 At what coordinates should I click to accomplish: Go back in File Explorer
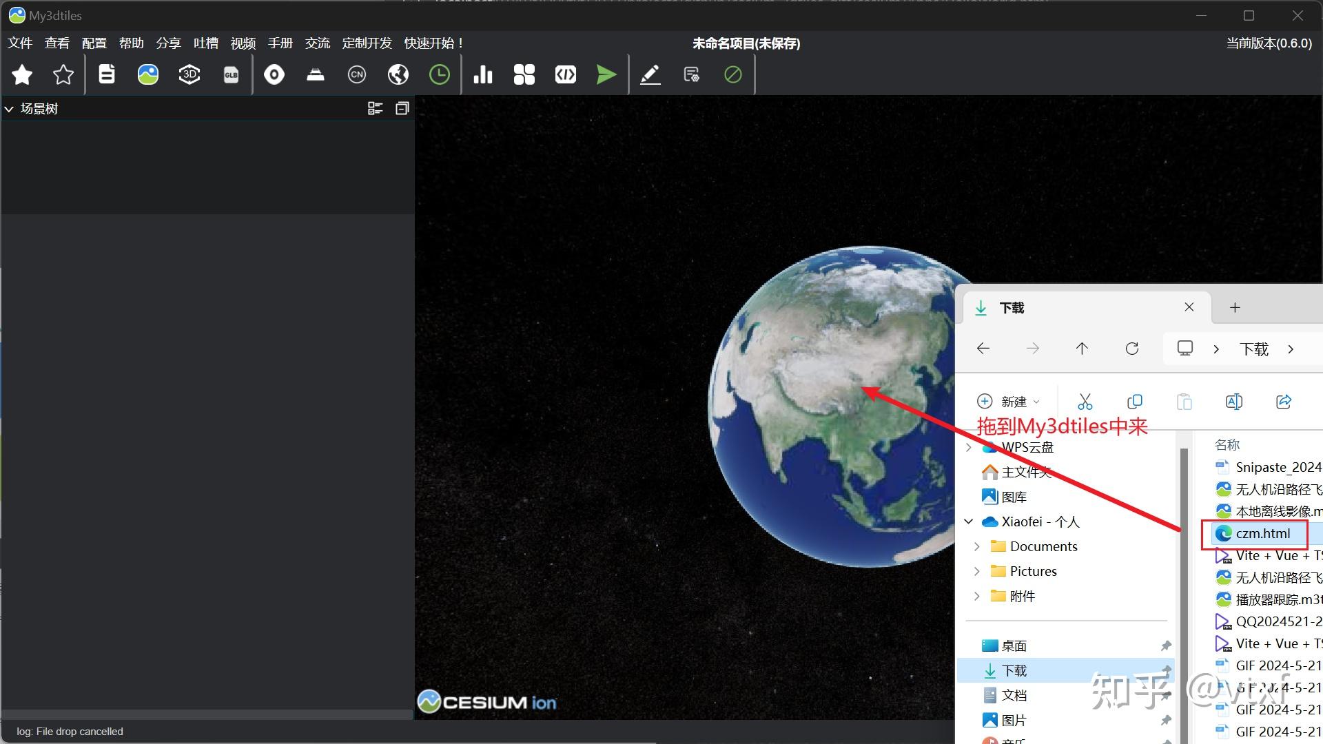pos(983,349)
